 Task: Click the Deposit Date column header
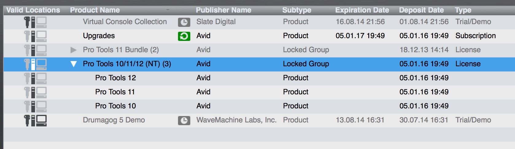(x=421, y=10)
